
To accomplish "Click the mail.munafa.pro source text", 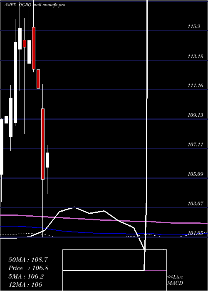I will pos(49,5).
